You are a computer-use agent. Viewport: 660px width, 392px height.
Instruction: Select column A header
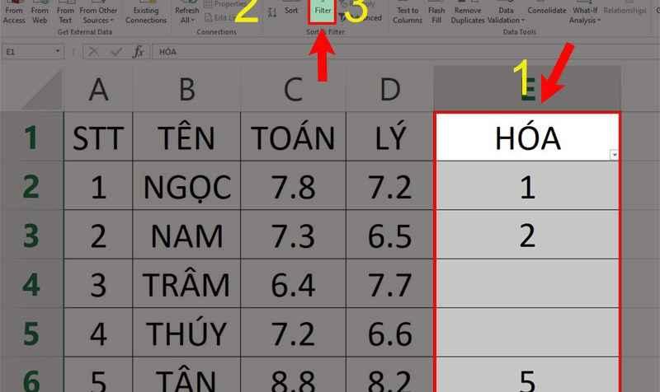pyautogui.click(x=98, y=89)
